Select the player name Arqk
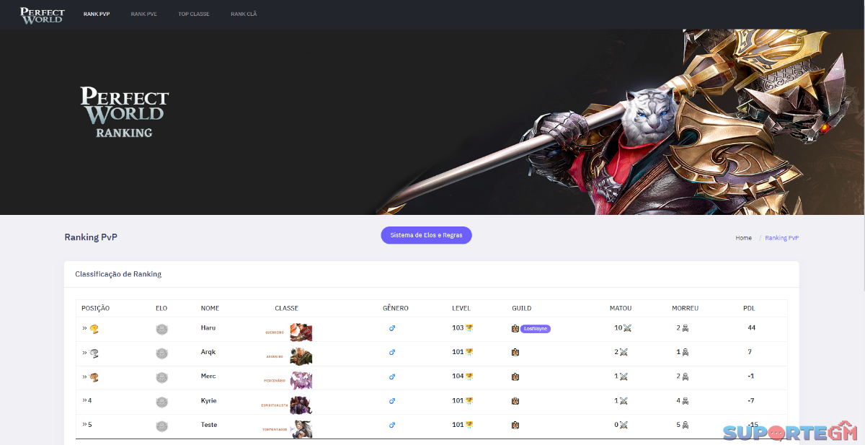Screen dimensions: 865x445 click(x=208, y=352)
